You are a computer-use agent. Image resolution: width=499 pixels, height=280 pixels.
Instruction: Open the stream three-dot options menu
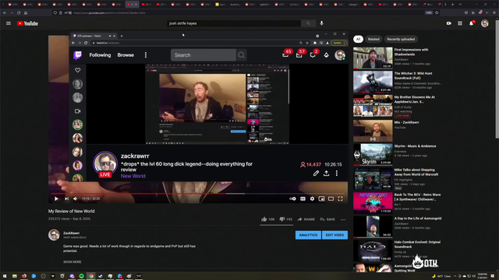pyautogui.click(x=337, y=173)
